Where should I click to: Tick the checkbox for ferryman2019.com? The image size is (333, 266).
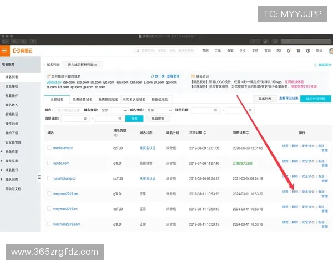click(49, 224)
